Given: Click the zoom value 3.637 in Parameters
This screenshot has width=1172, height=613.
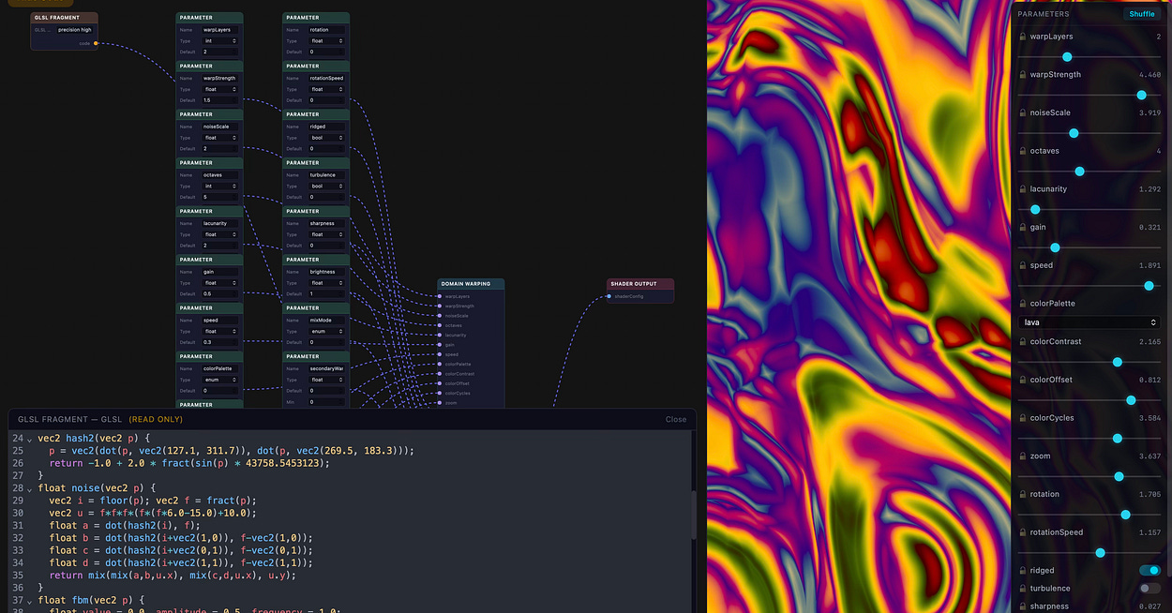Looking at the screenshot, I should pos(1149,456).
